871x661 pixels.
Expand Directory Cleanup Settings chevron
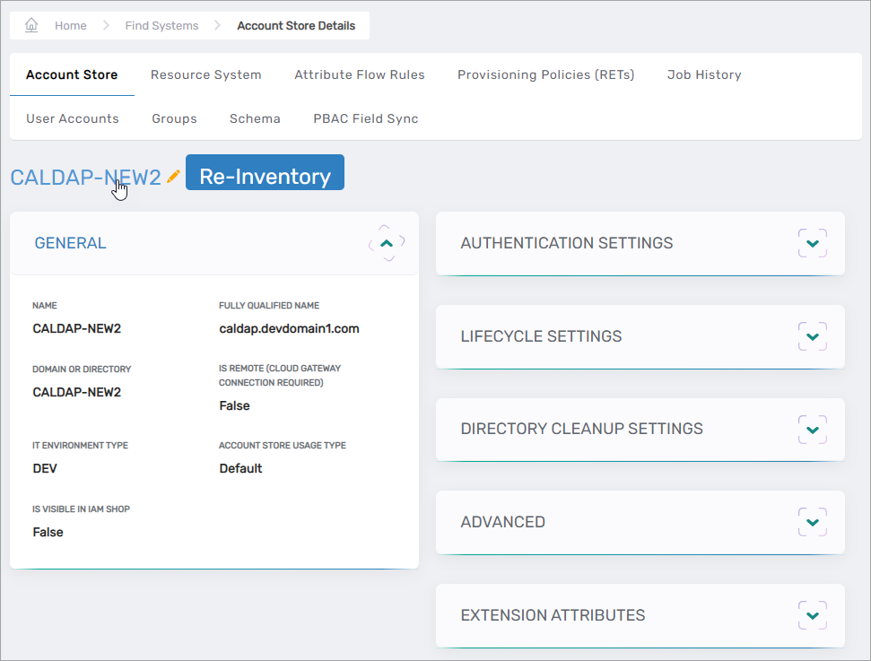pos(812,429)
